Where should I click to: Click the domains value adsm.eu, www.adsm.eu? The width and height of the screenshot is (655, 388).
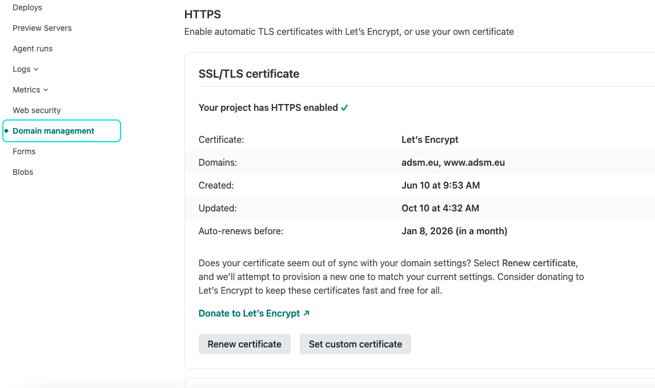(x=453, y=162)
